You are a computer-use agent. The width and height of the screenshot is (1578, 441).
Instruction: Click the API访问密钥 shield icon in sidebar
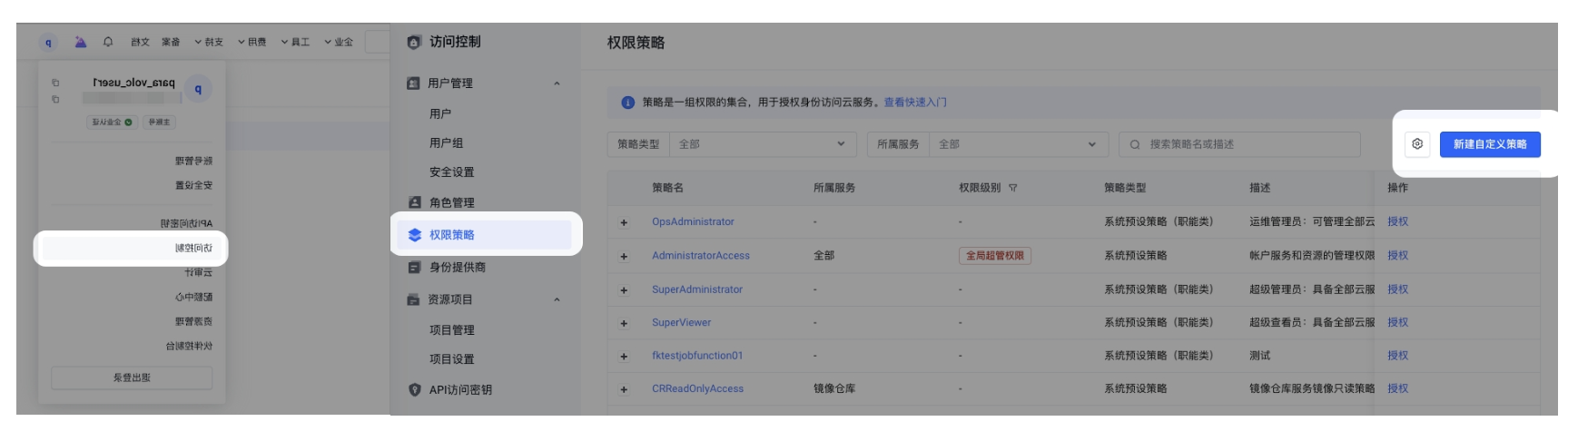click(415, 390)
